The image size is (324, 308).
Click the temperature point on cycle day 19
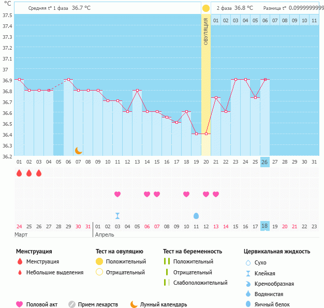196,134
